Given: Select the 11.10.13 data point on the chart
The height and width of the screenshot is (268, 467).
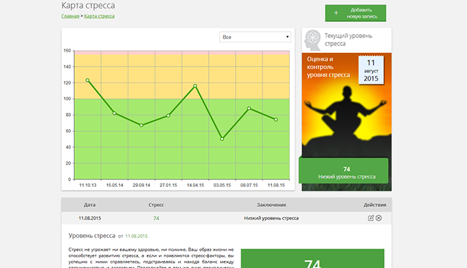Looking at the screenshot, I should tap(87, 80).
